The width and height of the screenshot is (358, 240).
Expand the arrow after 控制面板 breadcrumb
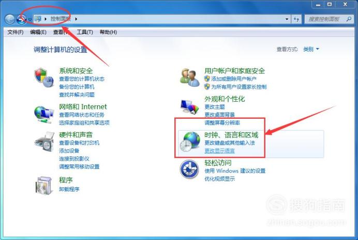[x=76, y=19]
